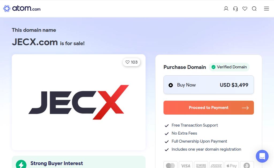This screenshot has height=168, width=274.
Task: Open the user account icon
Action: point(226,9)
